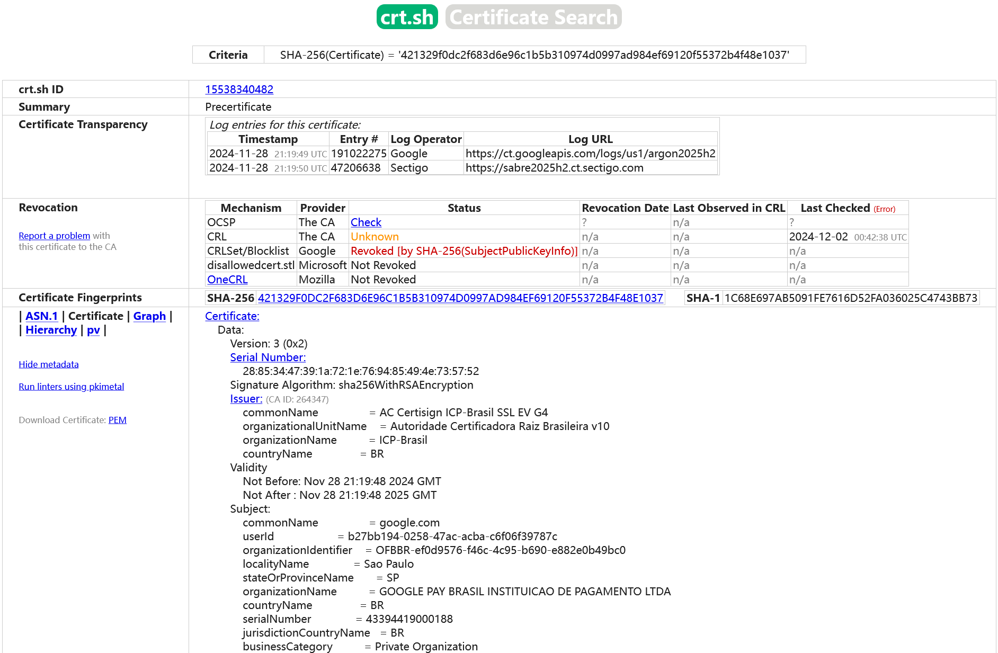Click entry number 191022275

point(359,154)
